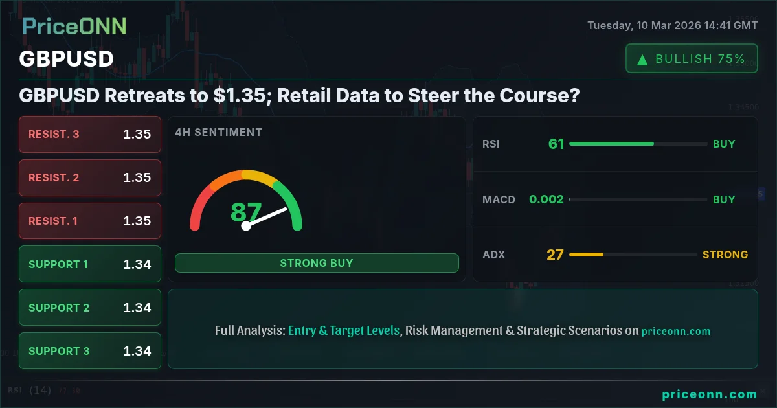This screenshot has width=777, height=408.
Task: Click the sentiment gauge needle
Action: pos(265,217)
